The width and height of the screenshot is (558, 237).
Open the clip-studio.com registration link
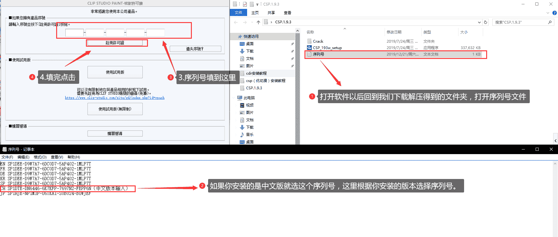[115, 98]
